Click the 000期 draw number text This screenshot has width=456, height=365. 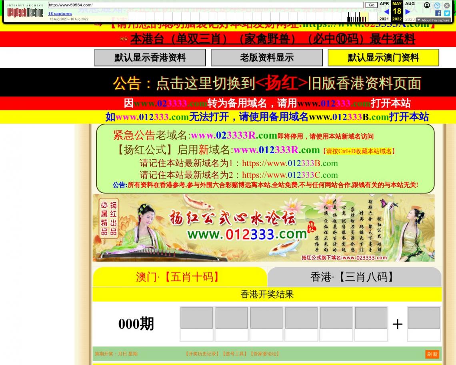coord(136,324)
